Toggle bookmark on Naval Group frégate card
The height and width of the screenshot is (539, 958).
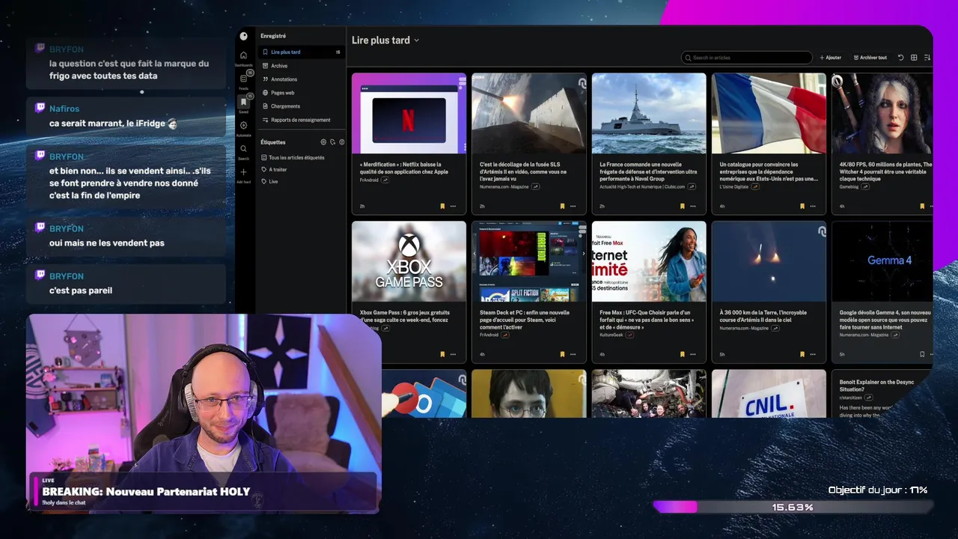(682, 206)
